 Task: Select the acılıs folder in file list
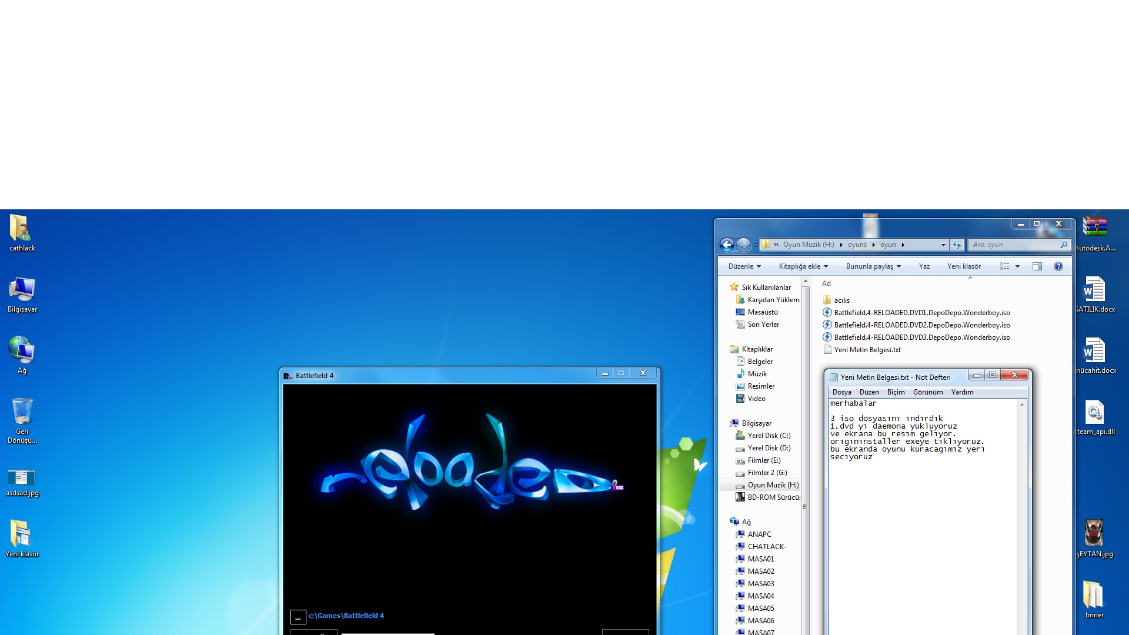click(x=836, y=300)
